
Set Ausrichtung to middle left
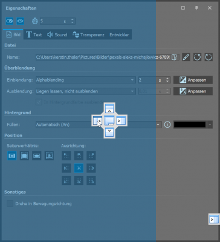[66, 168]
